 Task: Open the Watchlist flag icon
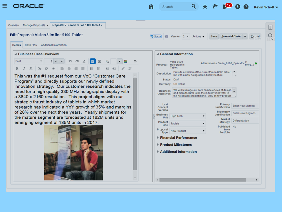click(x=215, y=7)
